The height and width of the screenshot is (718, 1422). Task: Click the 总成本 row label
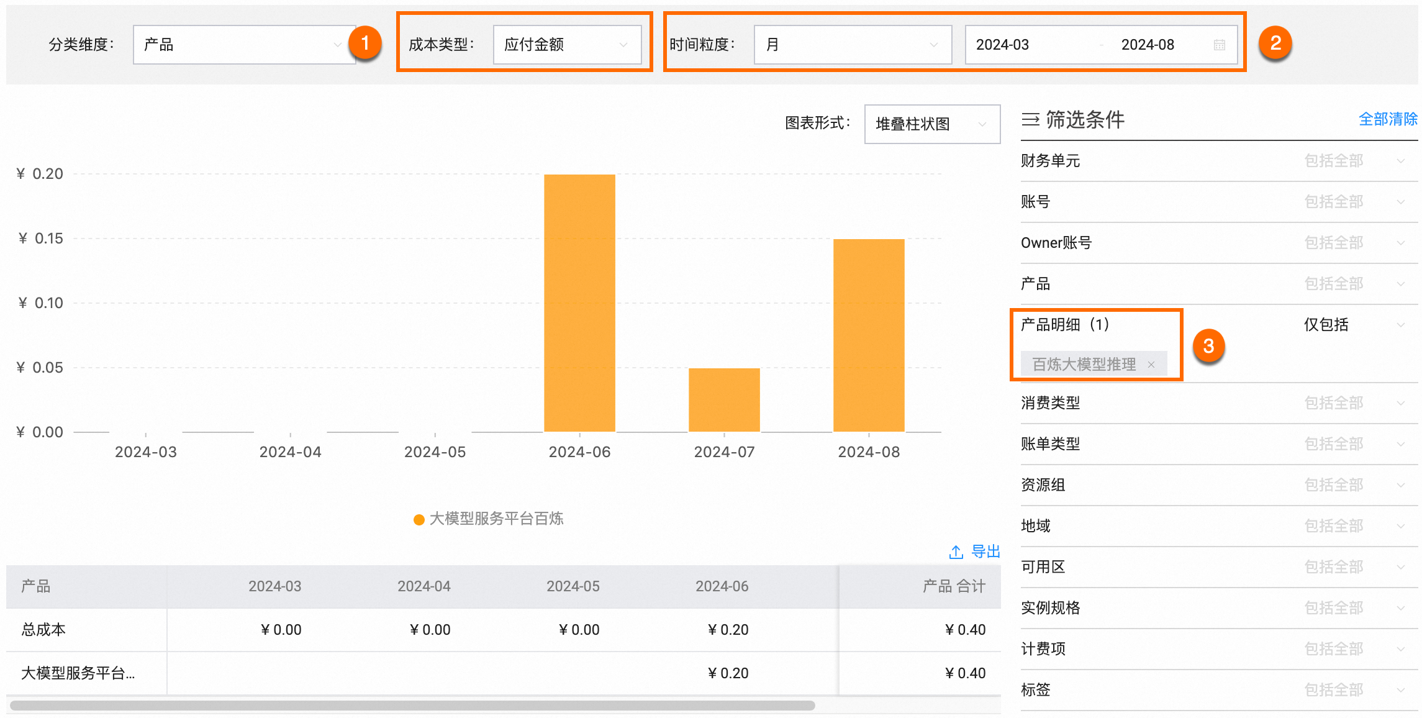click(43, 630)
